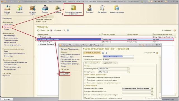
Task: Click the edit pencil icon in Магазины toolbar
Action: click(x=48, y=31)
